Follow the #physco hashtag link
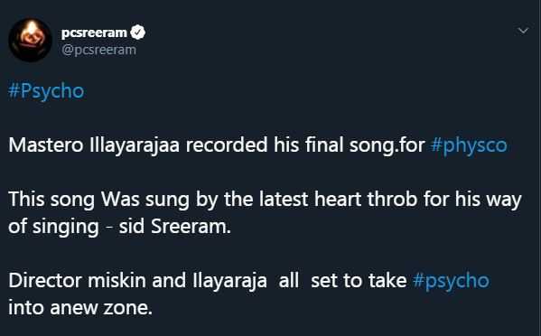541x336 pixels. (x=469, y=145)
